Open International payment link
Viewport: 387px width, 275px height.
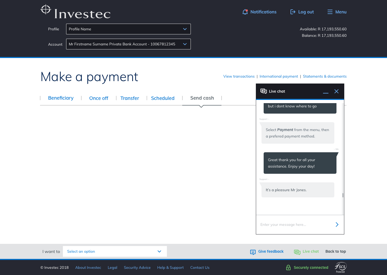tap(279, 76)
